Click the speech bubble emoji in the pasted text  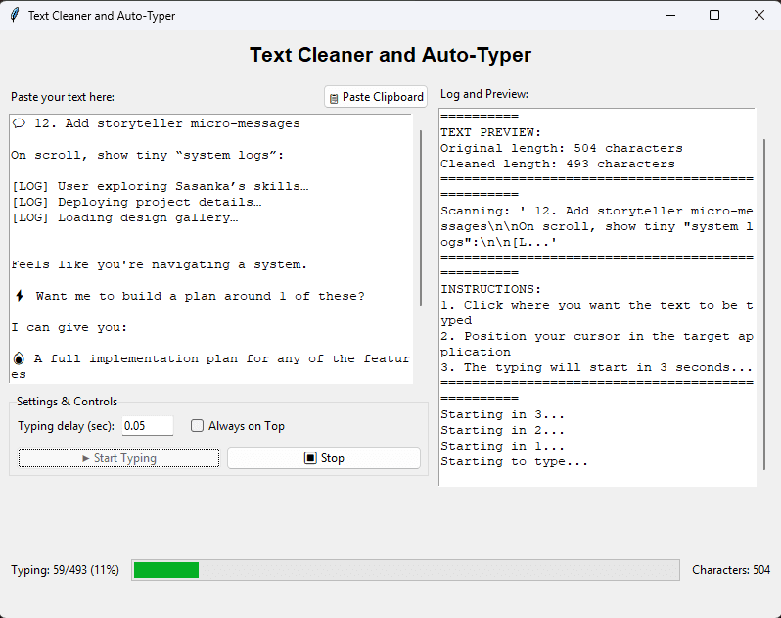[x=19, y=123]
